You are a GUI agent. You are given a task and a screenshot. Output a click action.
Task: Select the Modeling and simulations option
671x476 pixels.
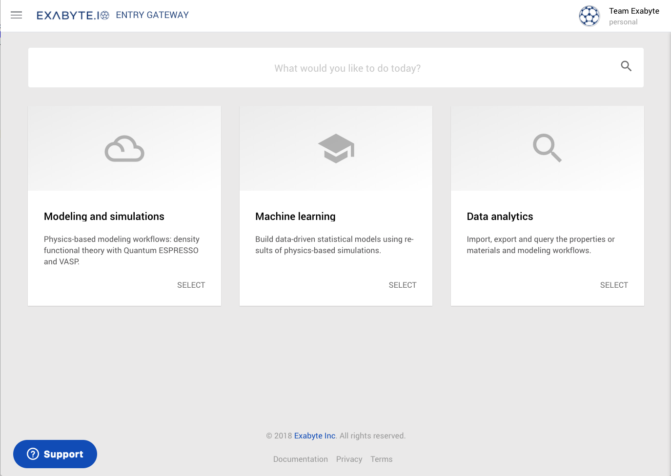pos(191,285)
